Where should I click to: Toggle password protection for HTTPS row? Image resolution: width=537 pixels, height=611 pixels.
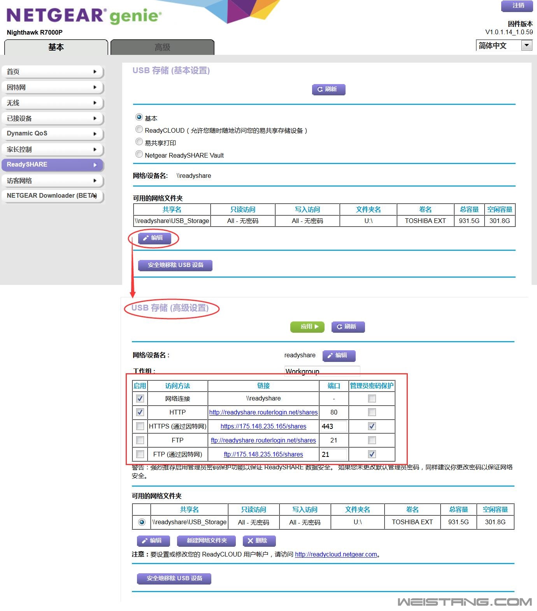pos(372,426)
